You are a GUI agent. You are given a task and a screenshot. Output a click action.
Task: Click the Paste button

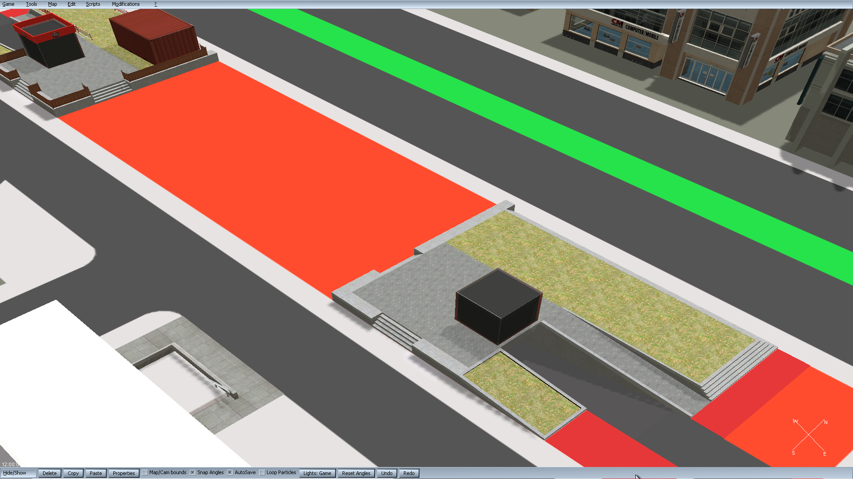[96, 473]
